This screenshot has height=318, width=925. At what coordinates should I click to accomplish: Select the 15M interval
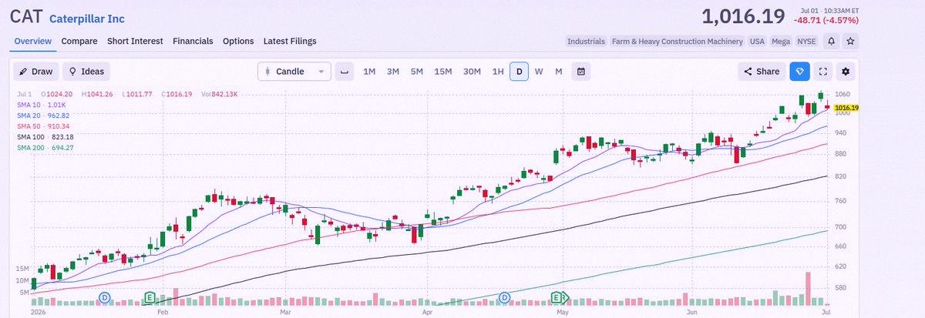[x=442, y=72]
